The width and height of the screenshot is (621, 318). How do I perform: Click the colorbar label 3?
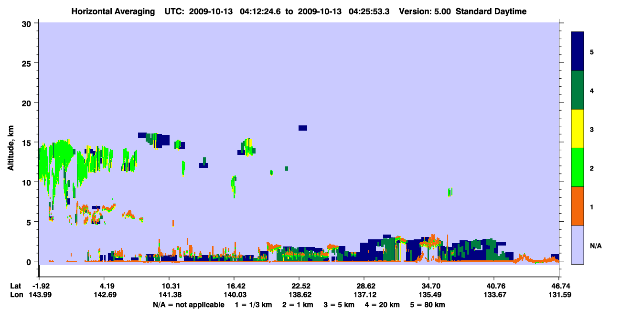point(592,129)
